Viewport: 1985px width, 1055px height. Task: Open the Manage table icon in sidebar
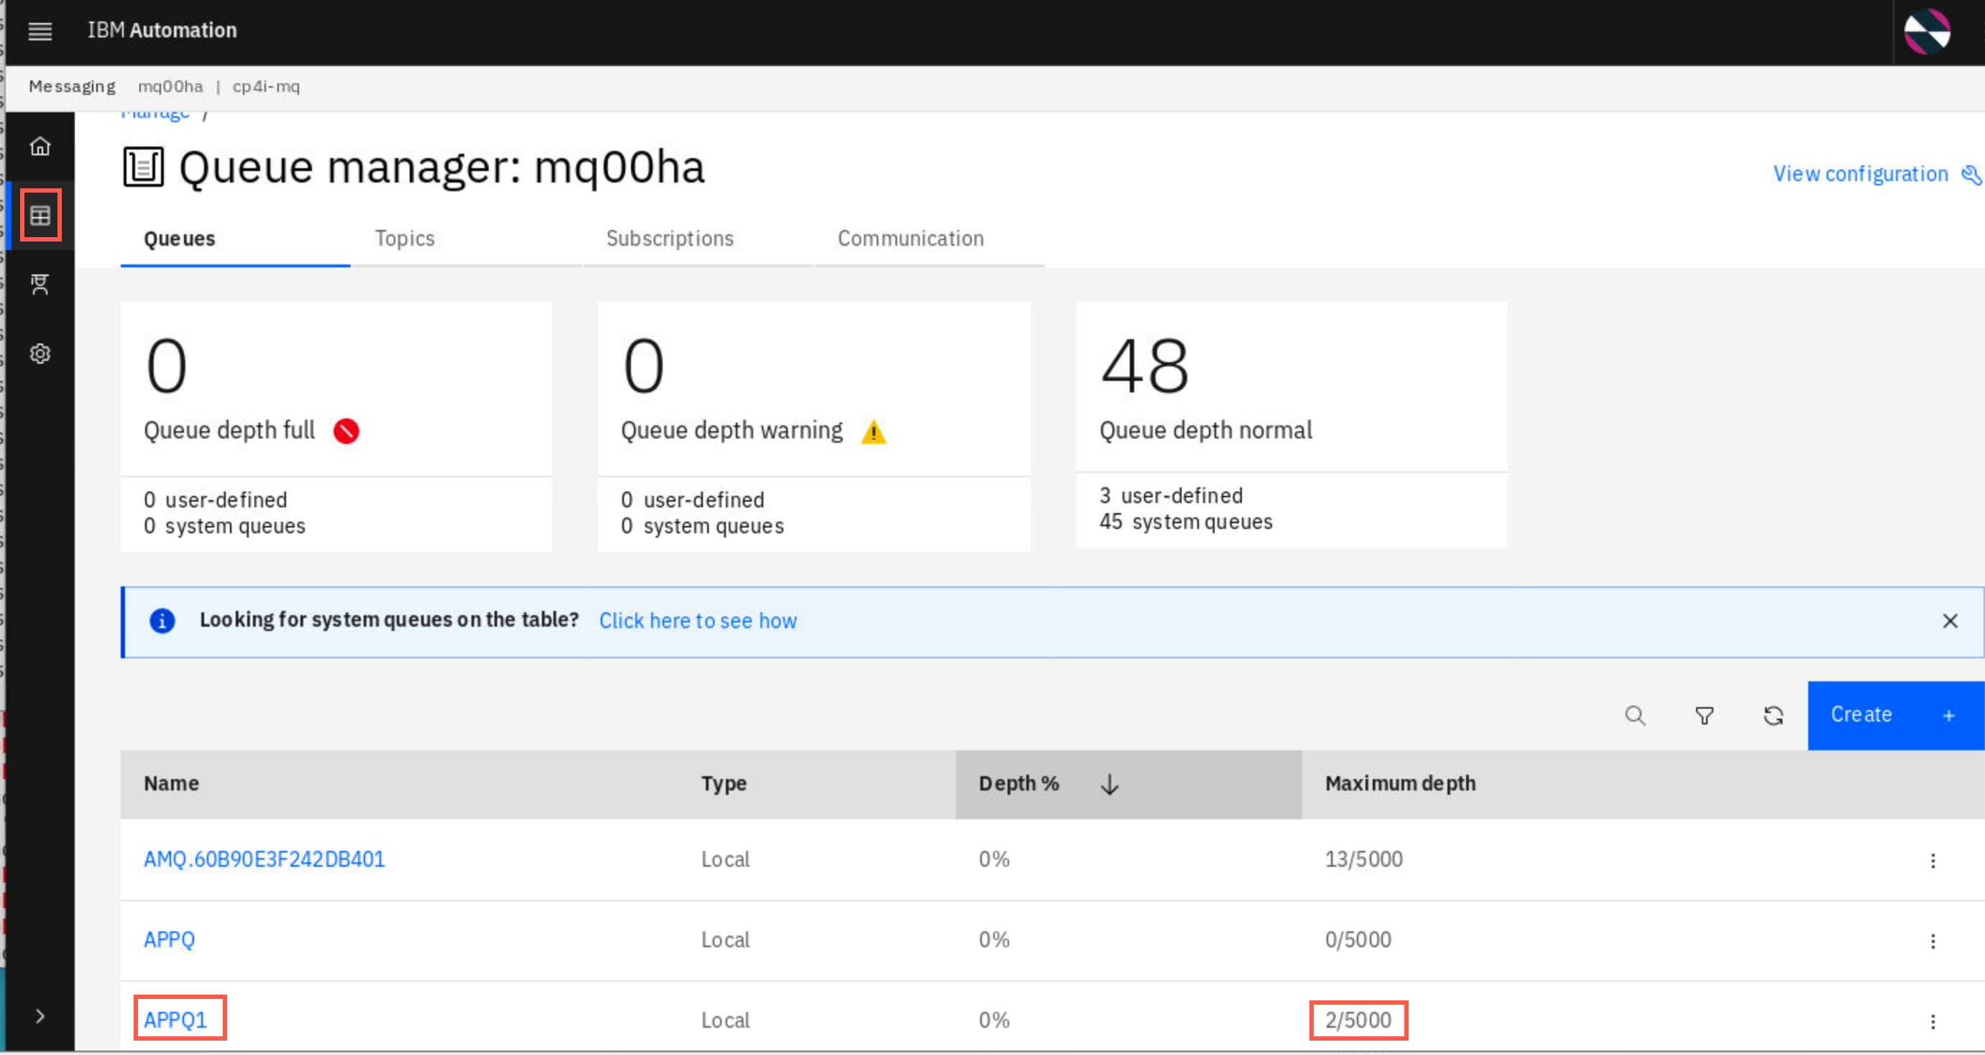tap(40, 215)
